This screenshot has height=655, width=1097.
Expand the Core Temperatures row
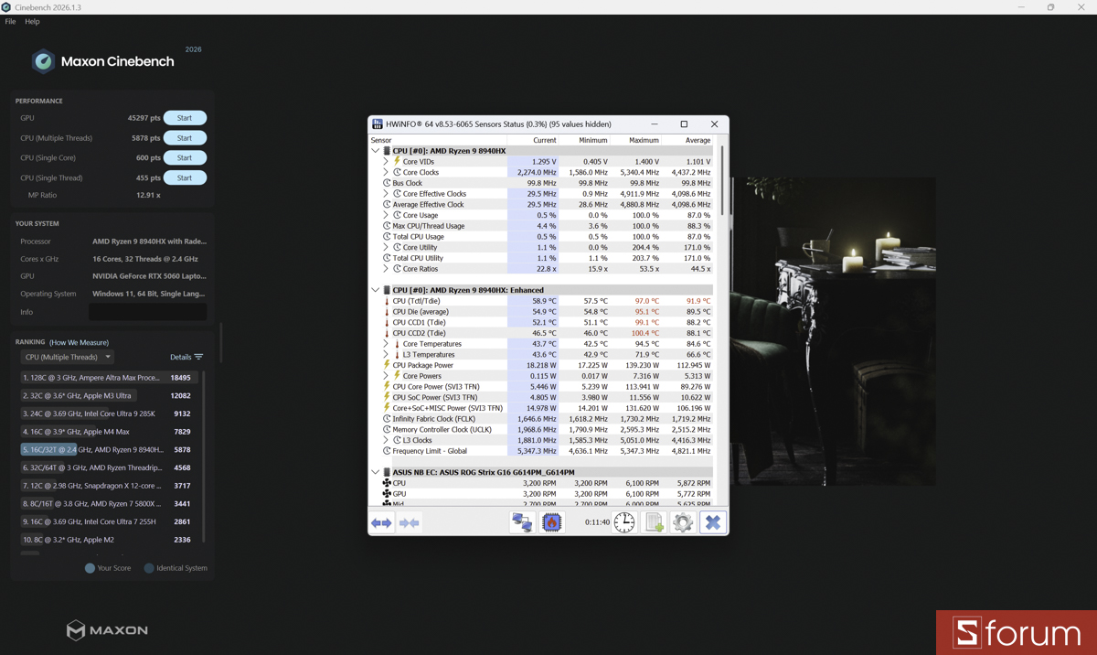[386, 344]
